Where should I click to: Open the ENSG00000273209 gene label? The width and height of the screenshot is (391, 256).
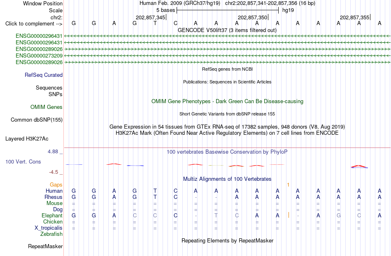[39, 55]
